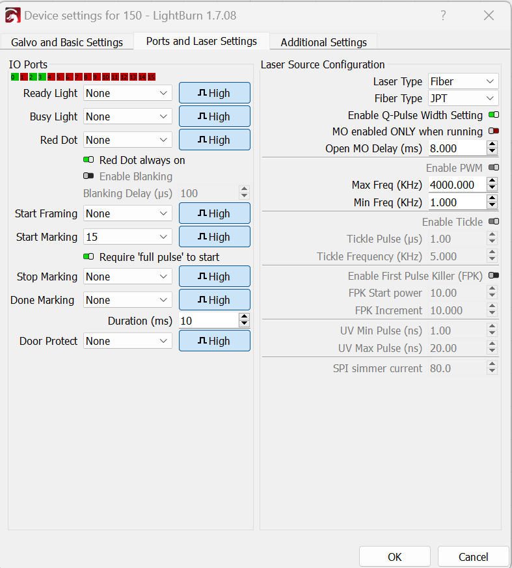Toggle Door Protect High polarity button

pos(214,340)
